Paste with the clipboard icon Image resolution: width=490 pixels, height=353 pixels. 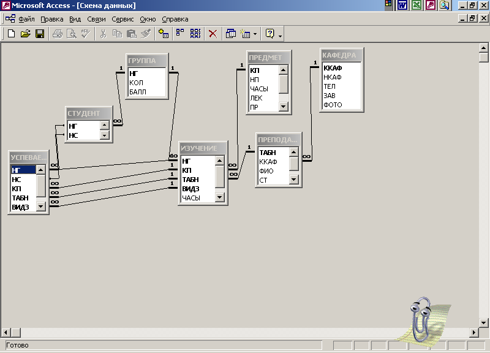coord(132,34)
